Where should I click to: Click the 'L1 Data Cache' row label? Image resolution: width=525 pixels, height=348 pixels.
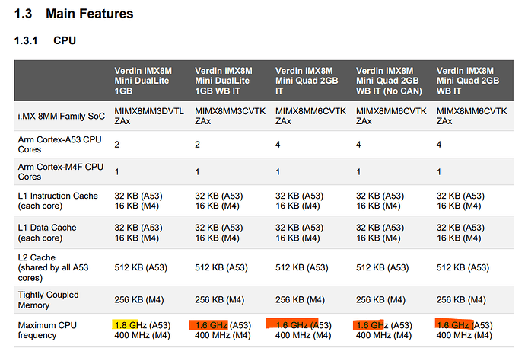47,233
